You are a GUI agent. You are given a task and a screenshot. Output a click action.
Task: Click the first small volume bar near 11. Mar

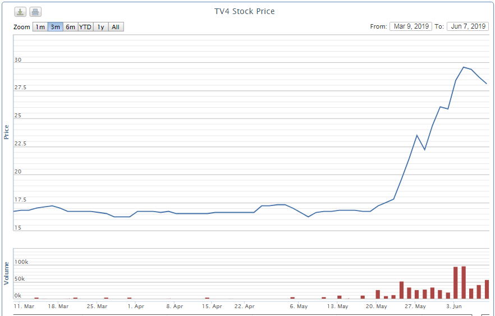pyautogui.click(x=36, y=298)
